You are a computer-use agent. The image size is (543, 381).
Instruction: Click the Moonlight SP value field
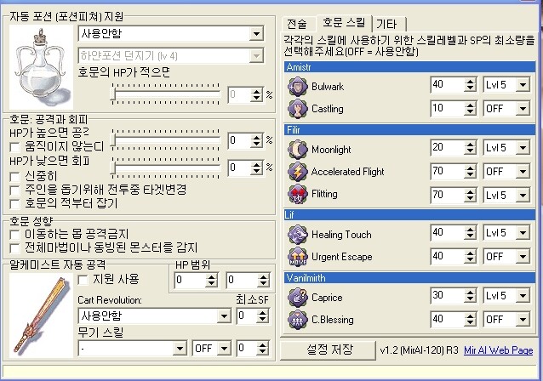[x=444, y=148]
